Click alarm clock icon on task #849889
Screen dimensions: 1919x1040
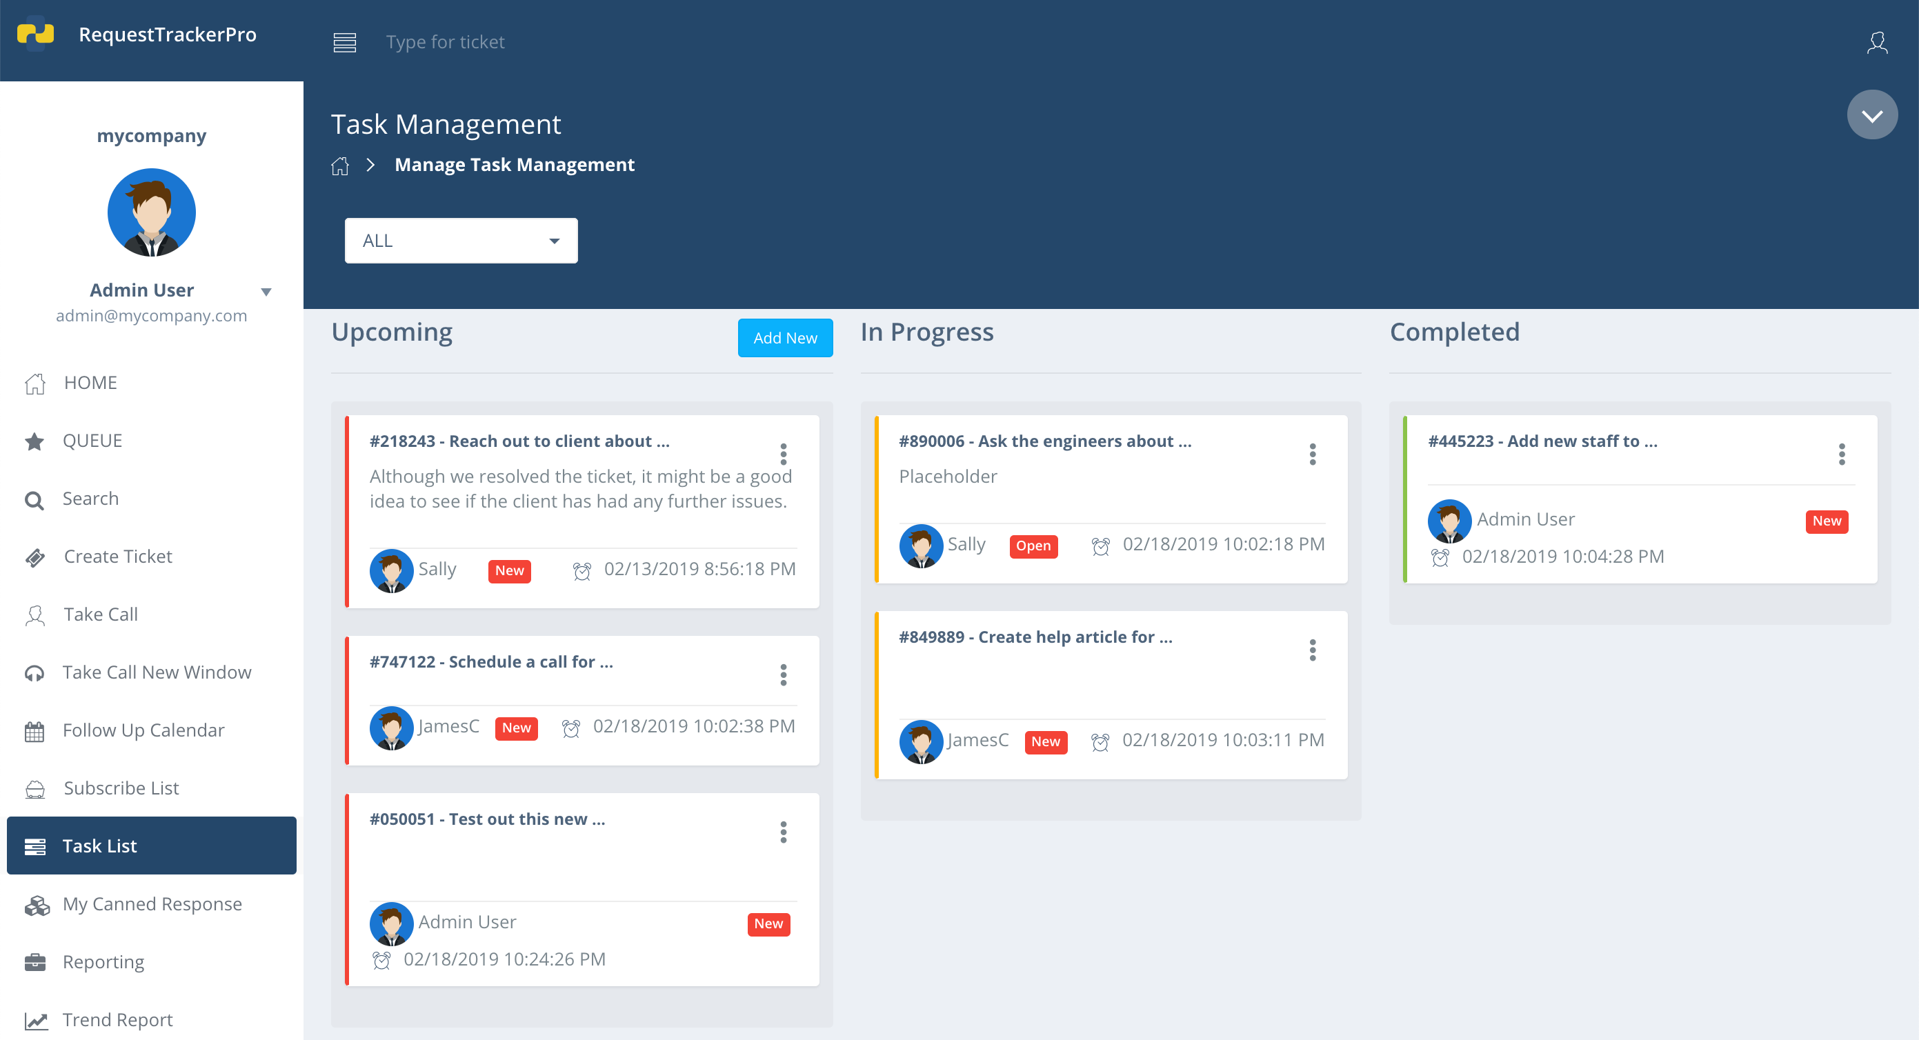coord(1100,742)
